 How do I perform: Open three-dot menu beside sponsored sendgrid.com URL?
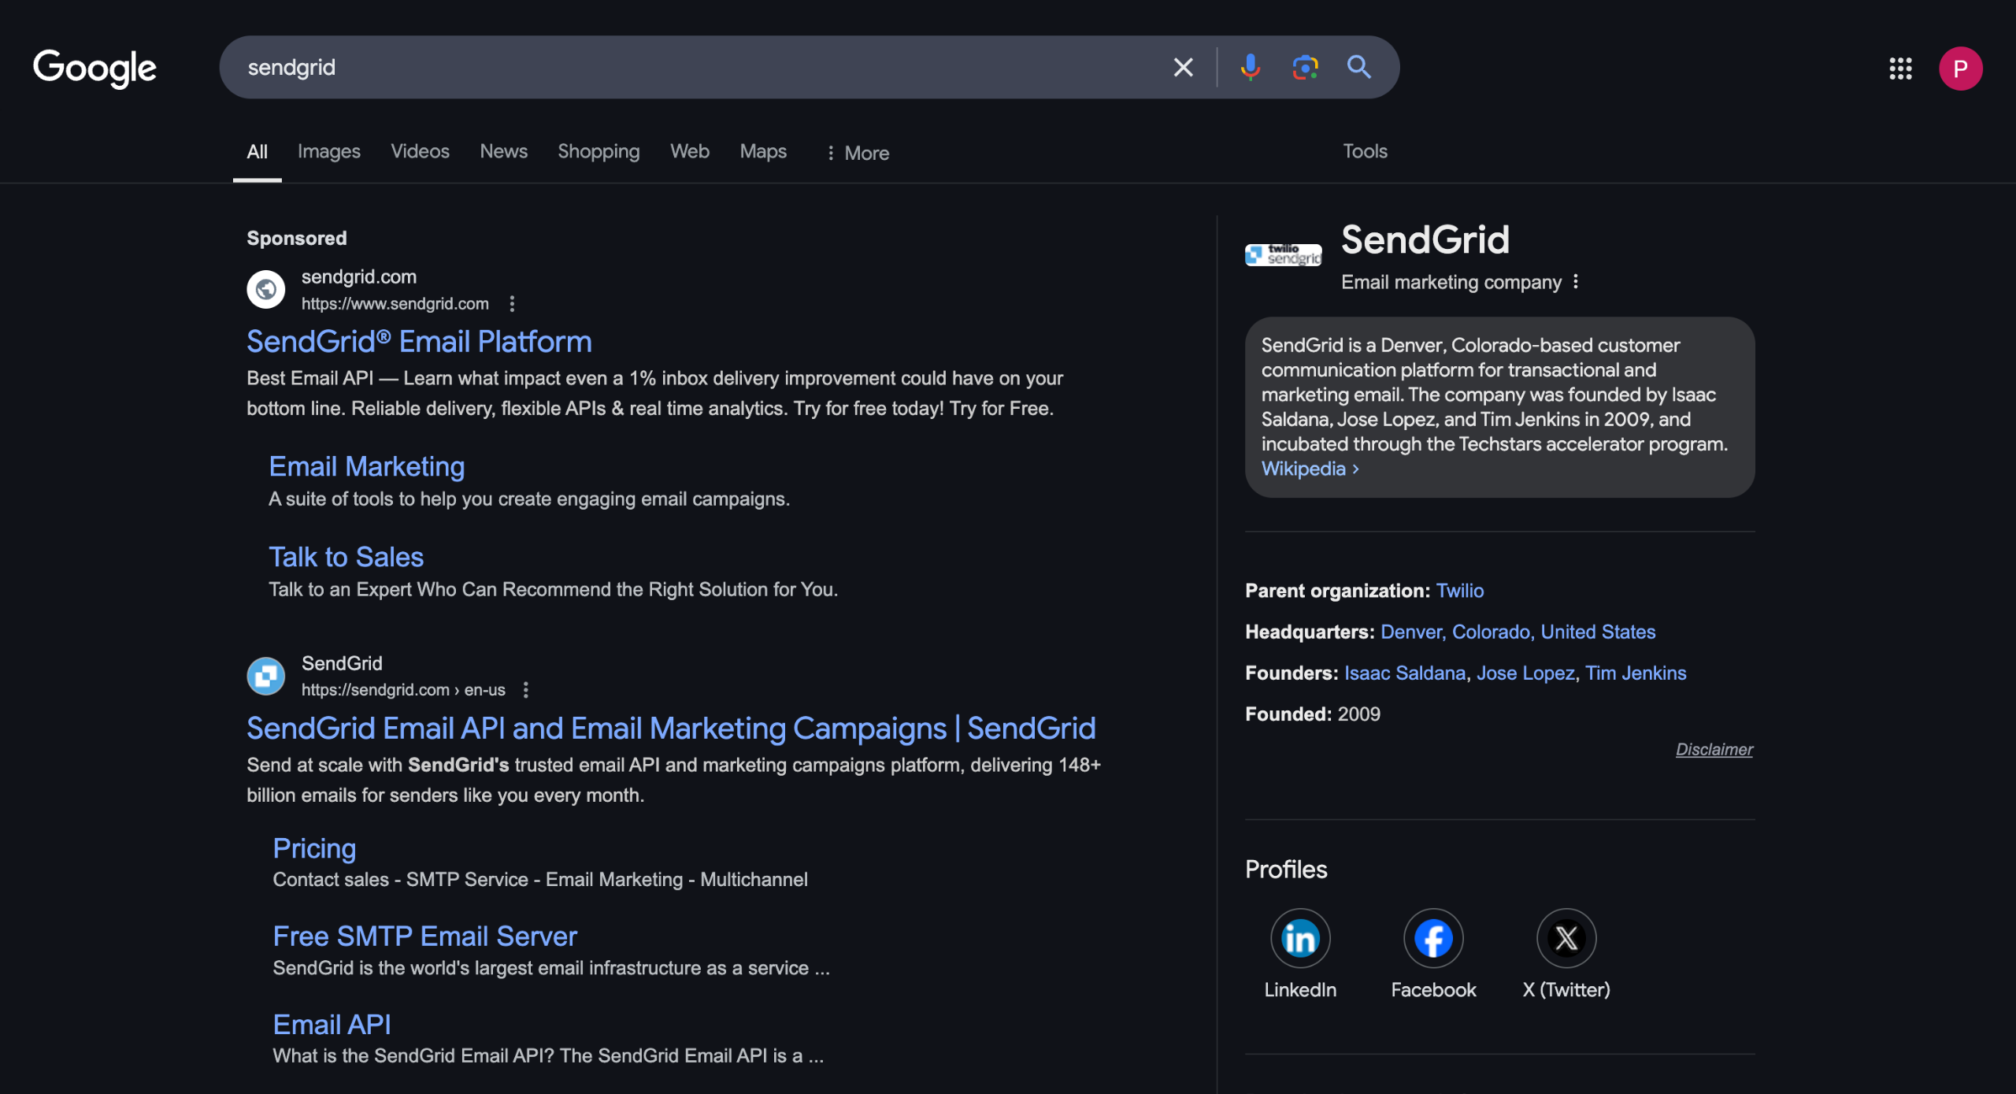pos(512,303)
